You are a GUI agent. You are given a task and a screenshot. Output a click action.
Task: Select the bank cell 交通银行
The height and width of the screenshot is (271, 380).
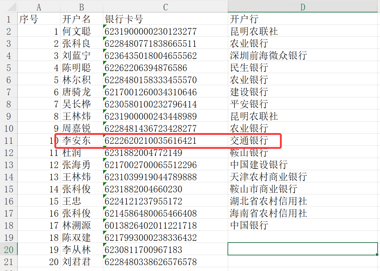tap(303, 140)
